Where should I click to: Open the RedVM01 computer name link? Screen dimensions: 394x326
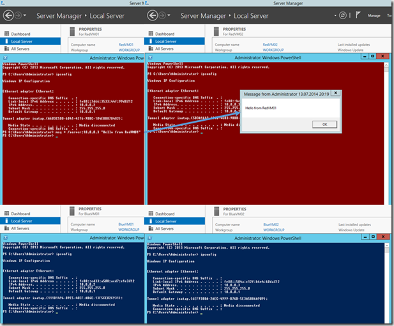click(126, 45)
